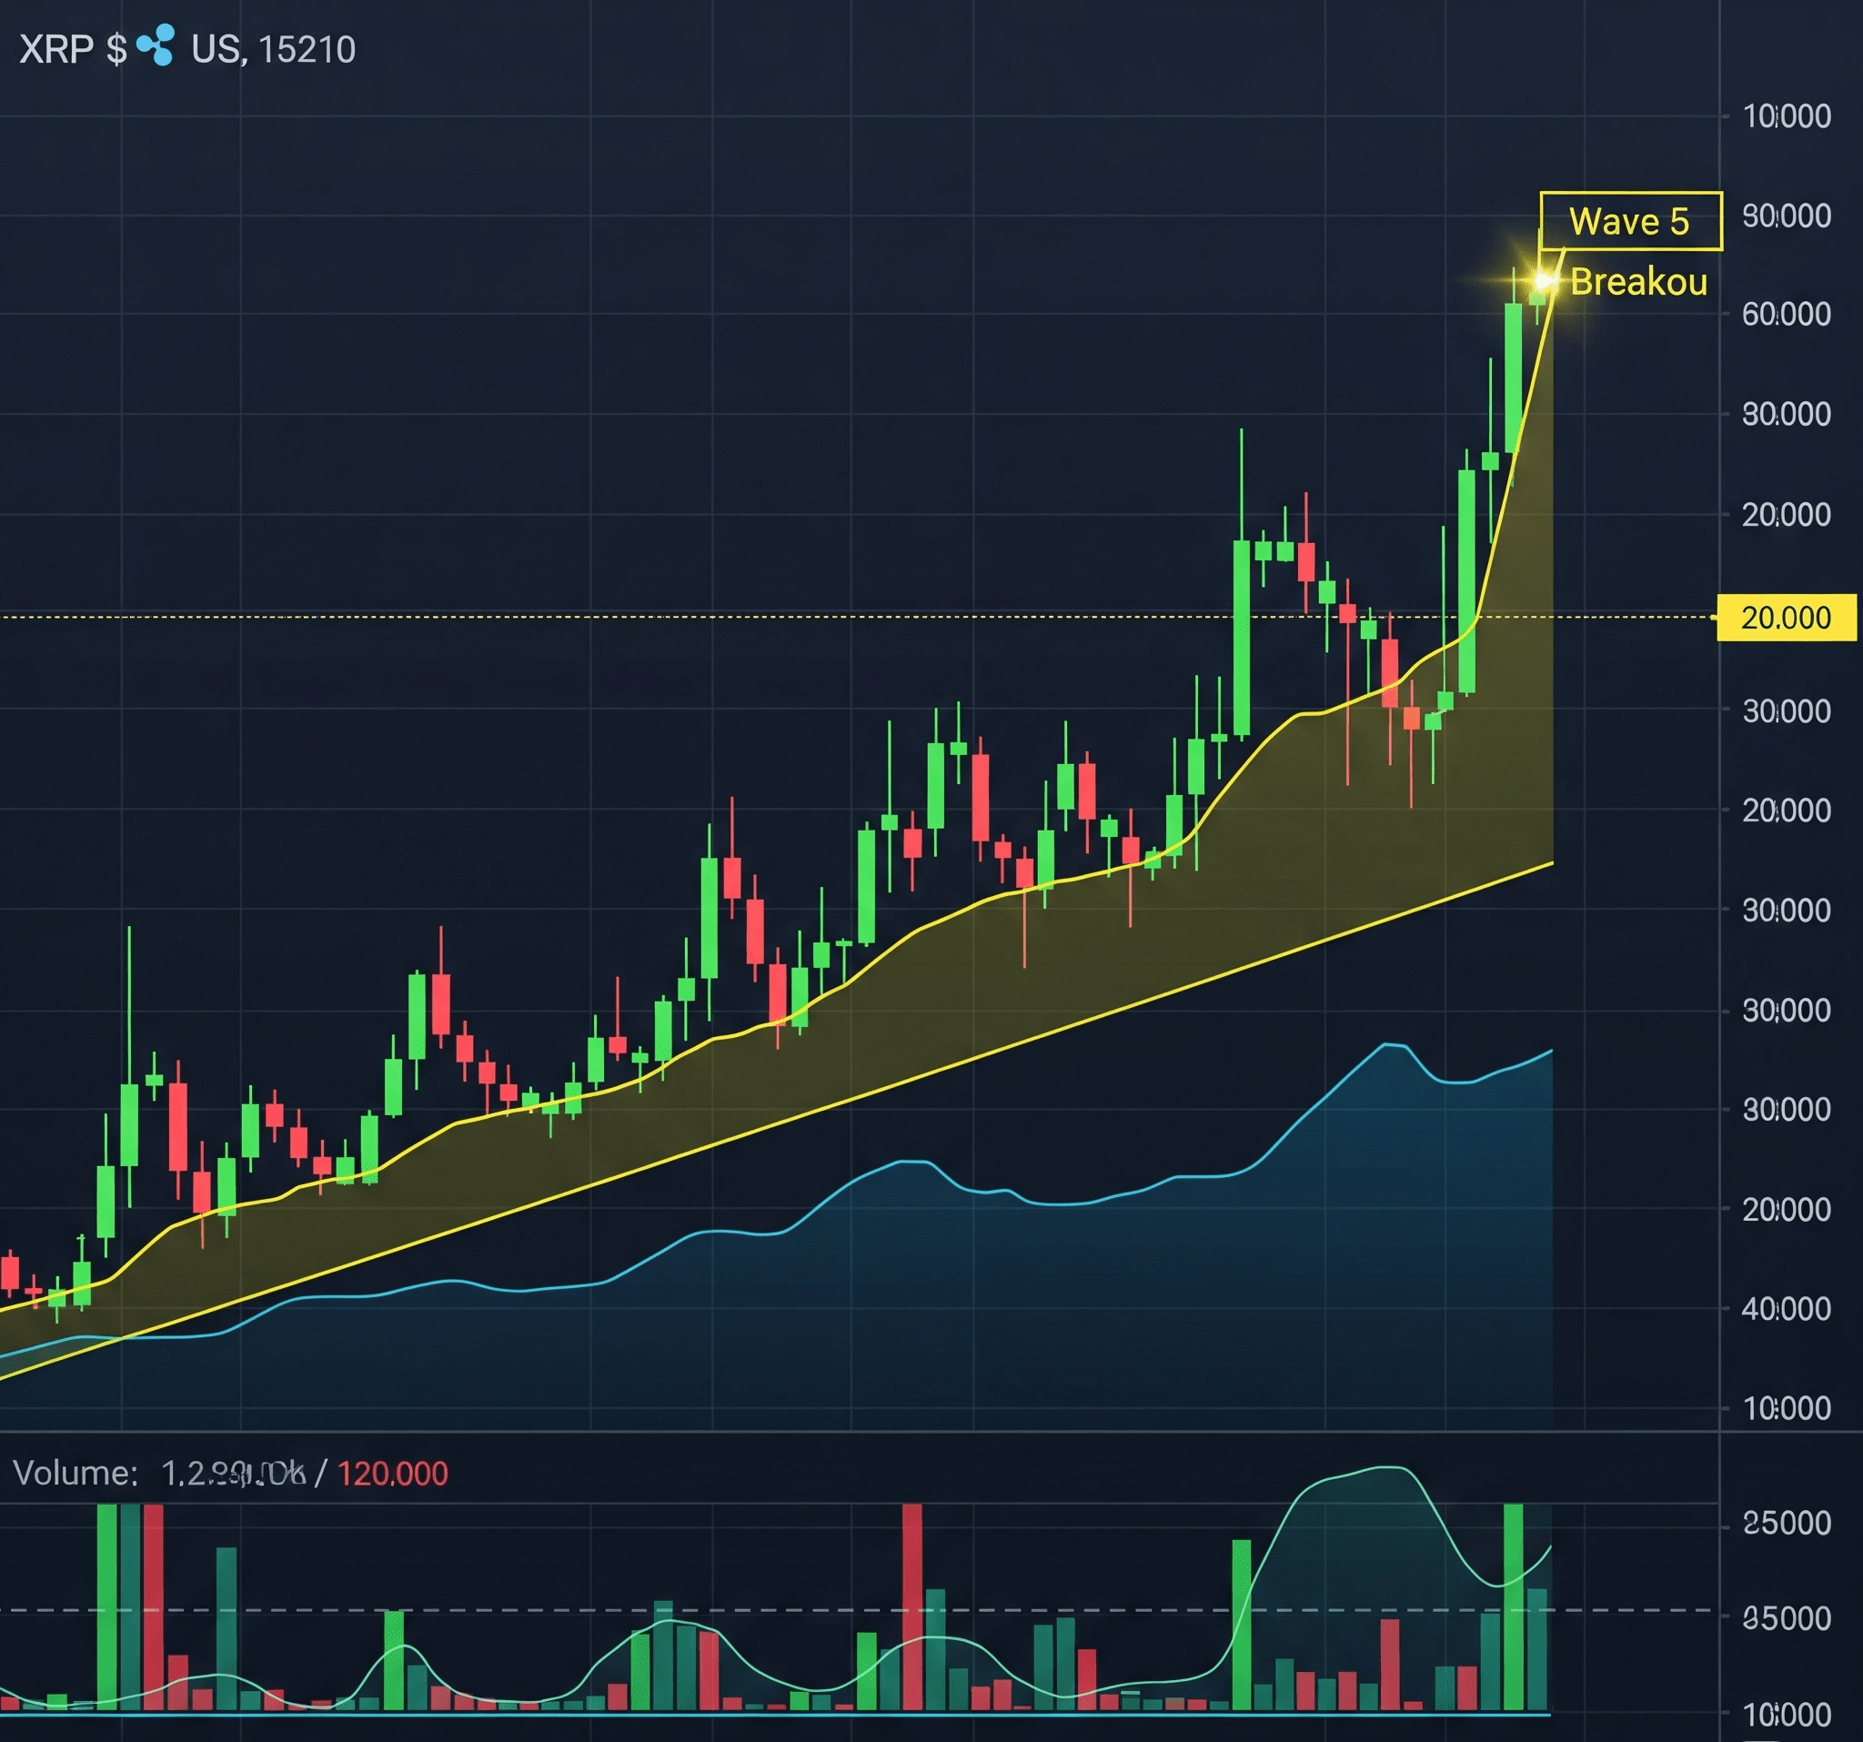Click the glowing breakout point marker
1863x1742 pixels.
[x=1542, y=281]
